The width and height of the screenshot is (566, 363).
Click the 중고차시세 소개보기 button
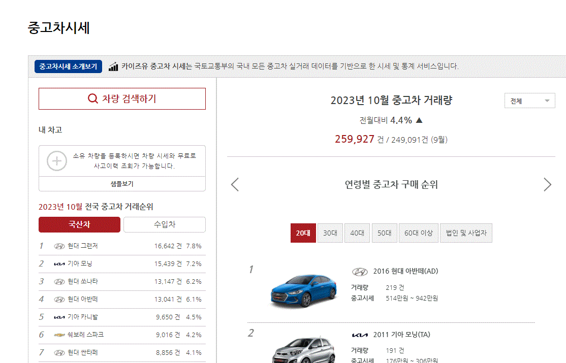[x=68, y=67]
